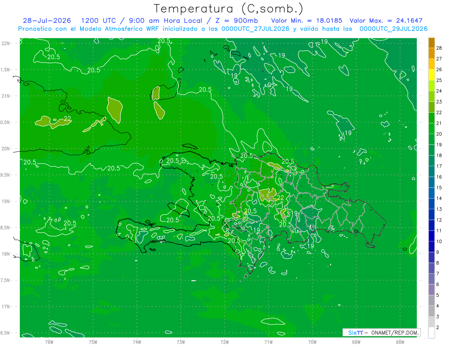Click the "17N" latitude axis label
Viewport: 449px width, 347px height.
(x=6, y=307)
